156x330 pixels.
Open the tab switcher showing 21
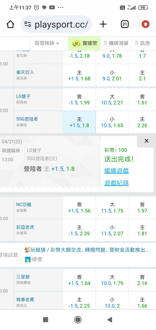tap(124, 24)
